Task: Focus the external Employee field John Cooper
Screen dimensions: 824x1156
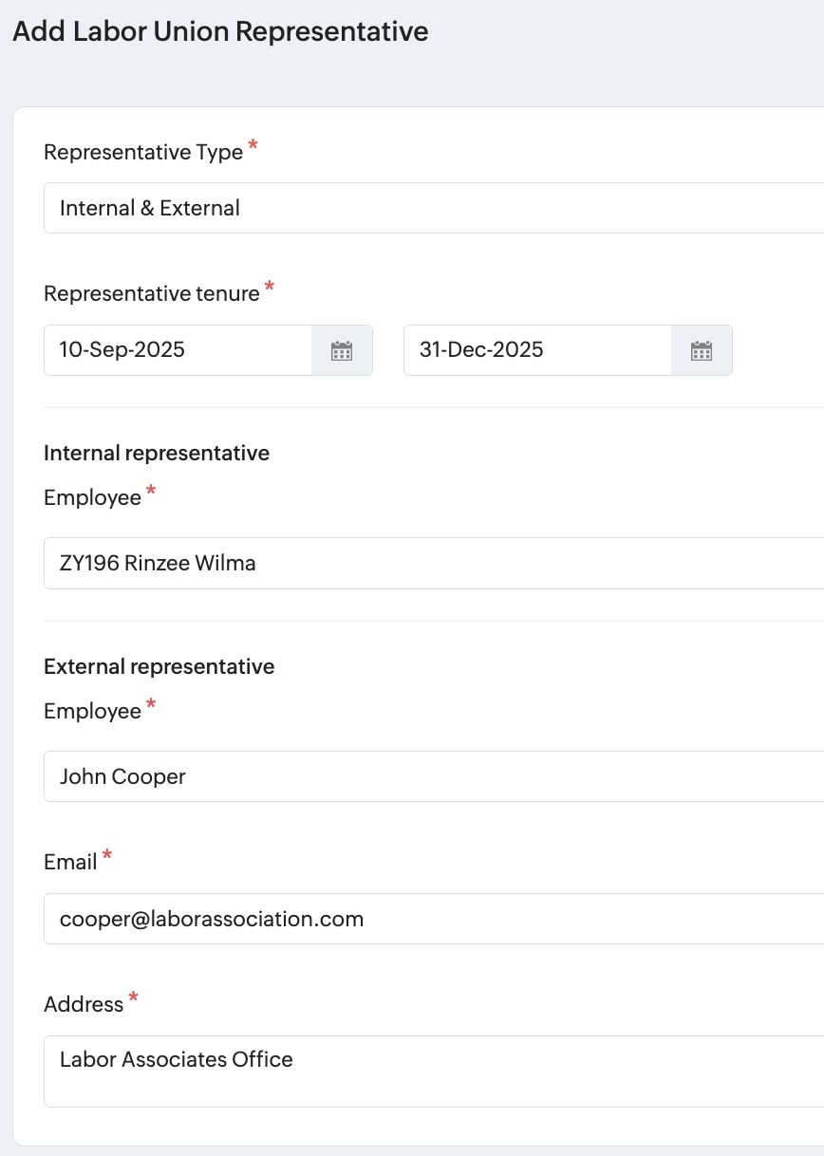Action: pyautogui.click(x=434, y=776)
